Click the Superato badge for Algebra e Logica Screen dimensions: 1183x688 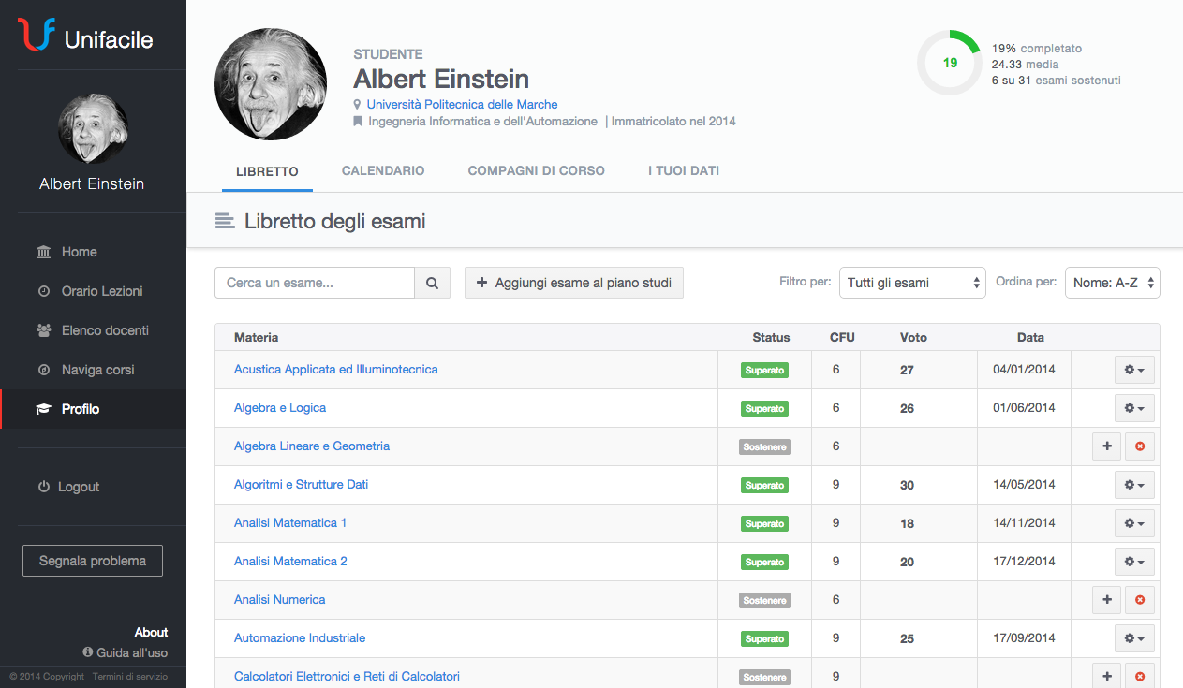(764, 409)
